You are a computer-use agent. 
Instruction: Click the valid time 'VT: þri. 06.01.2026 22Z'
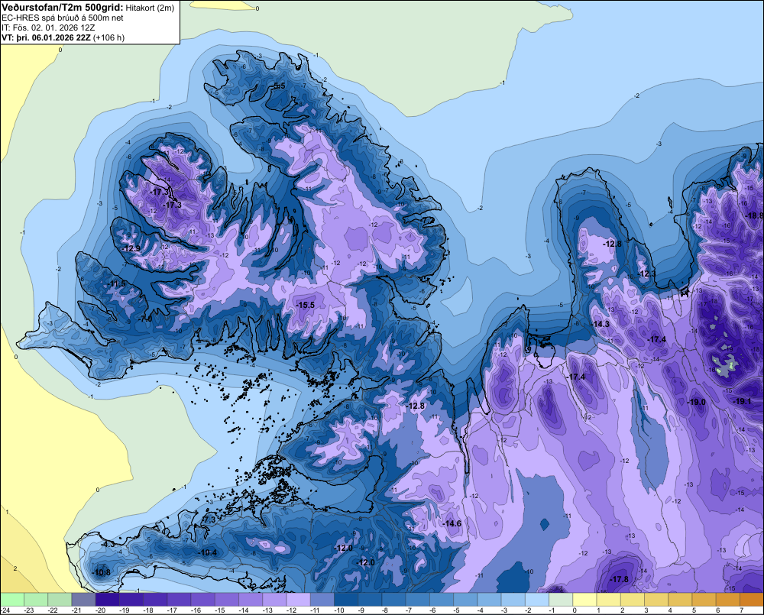point(47,37)
